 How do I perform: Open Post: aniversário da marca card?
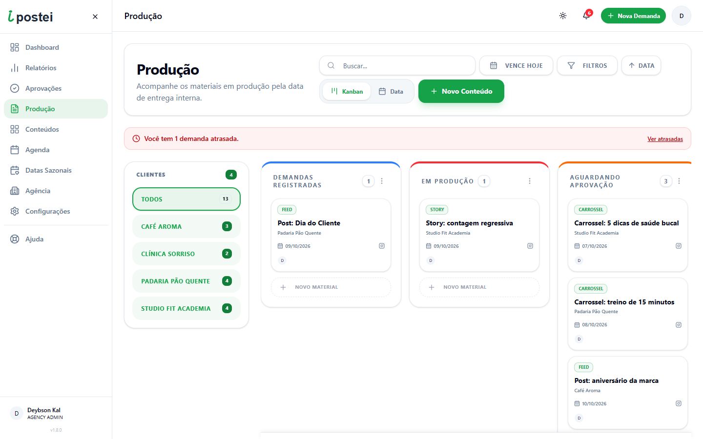point(628,393)
